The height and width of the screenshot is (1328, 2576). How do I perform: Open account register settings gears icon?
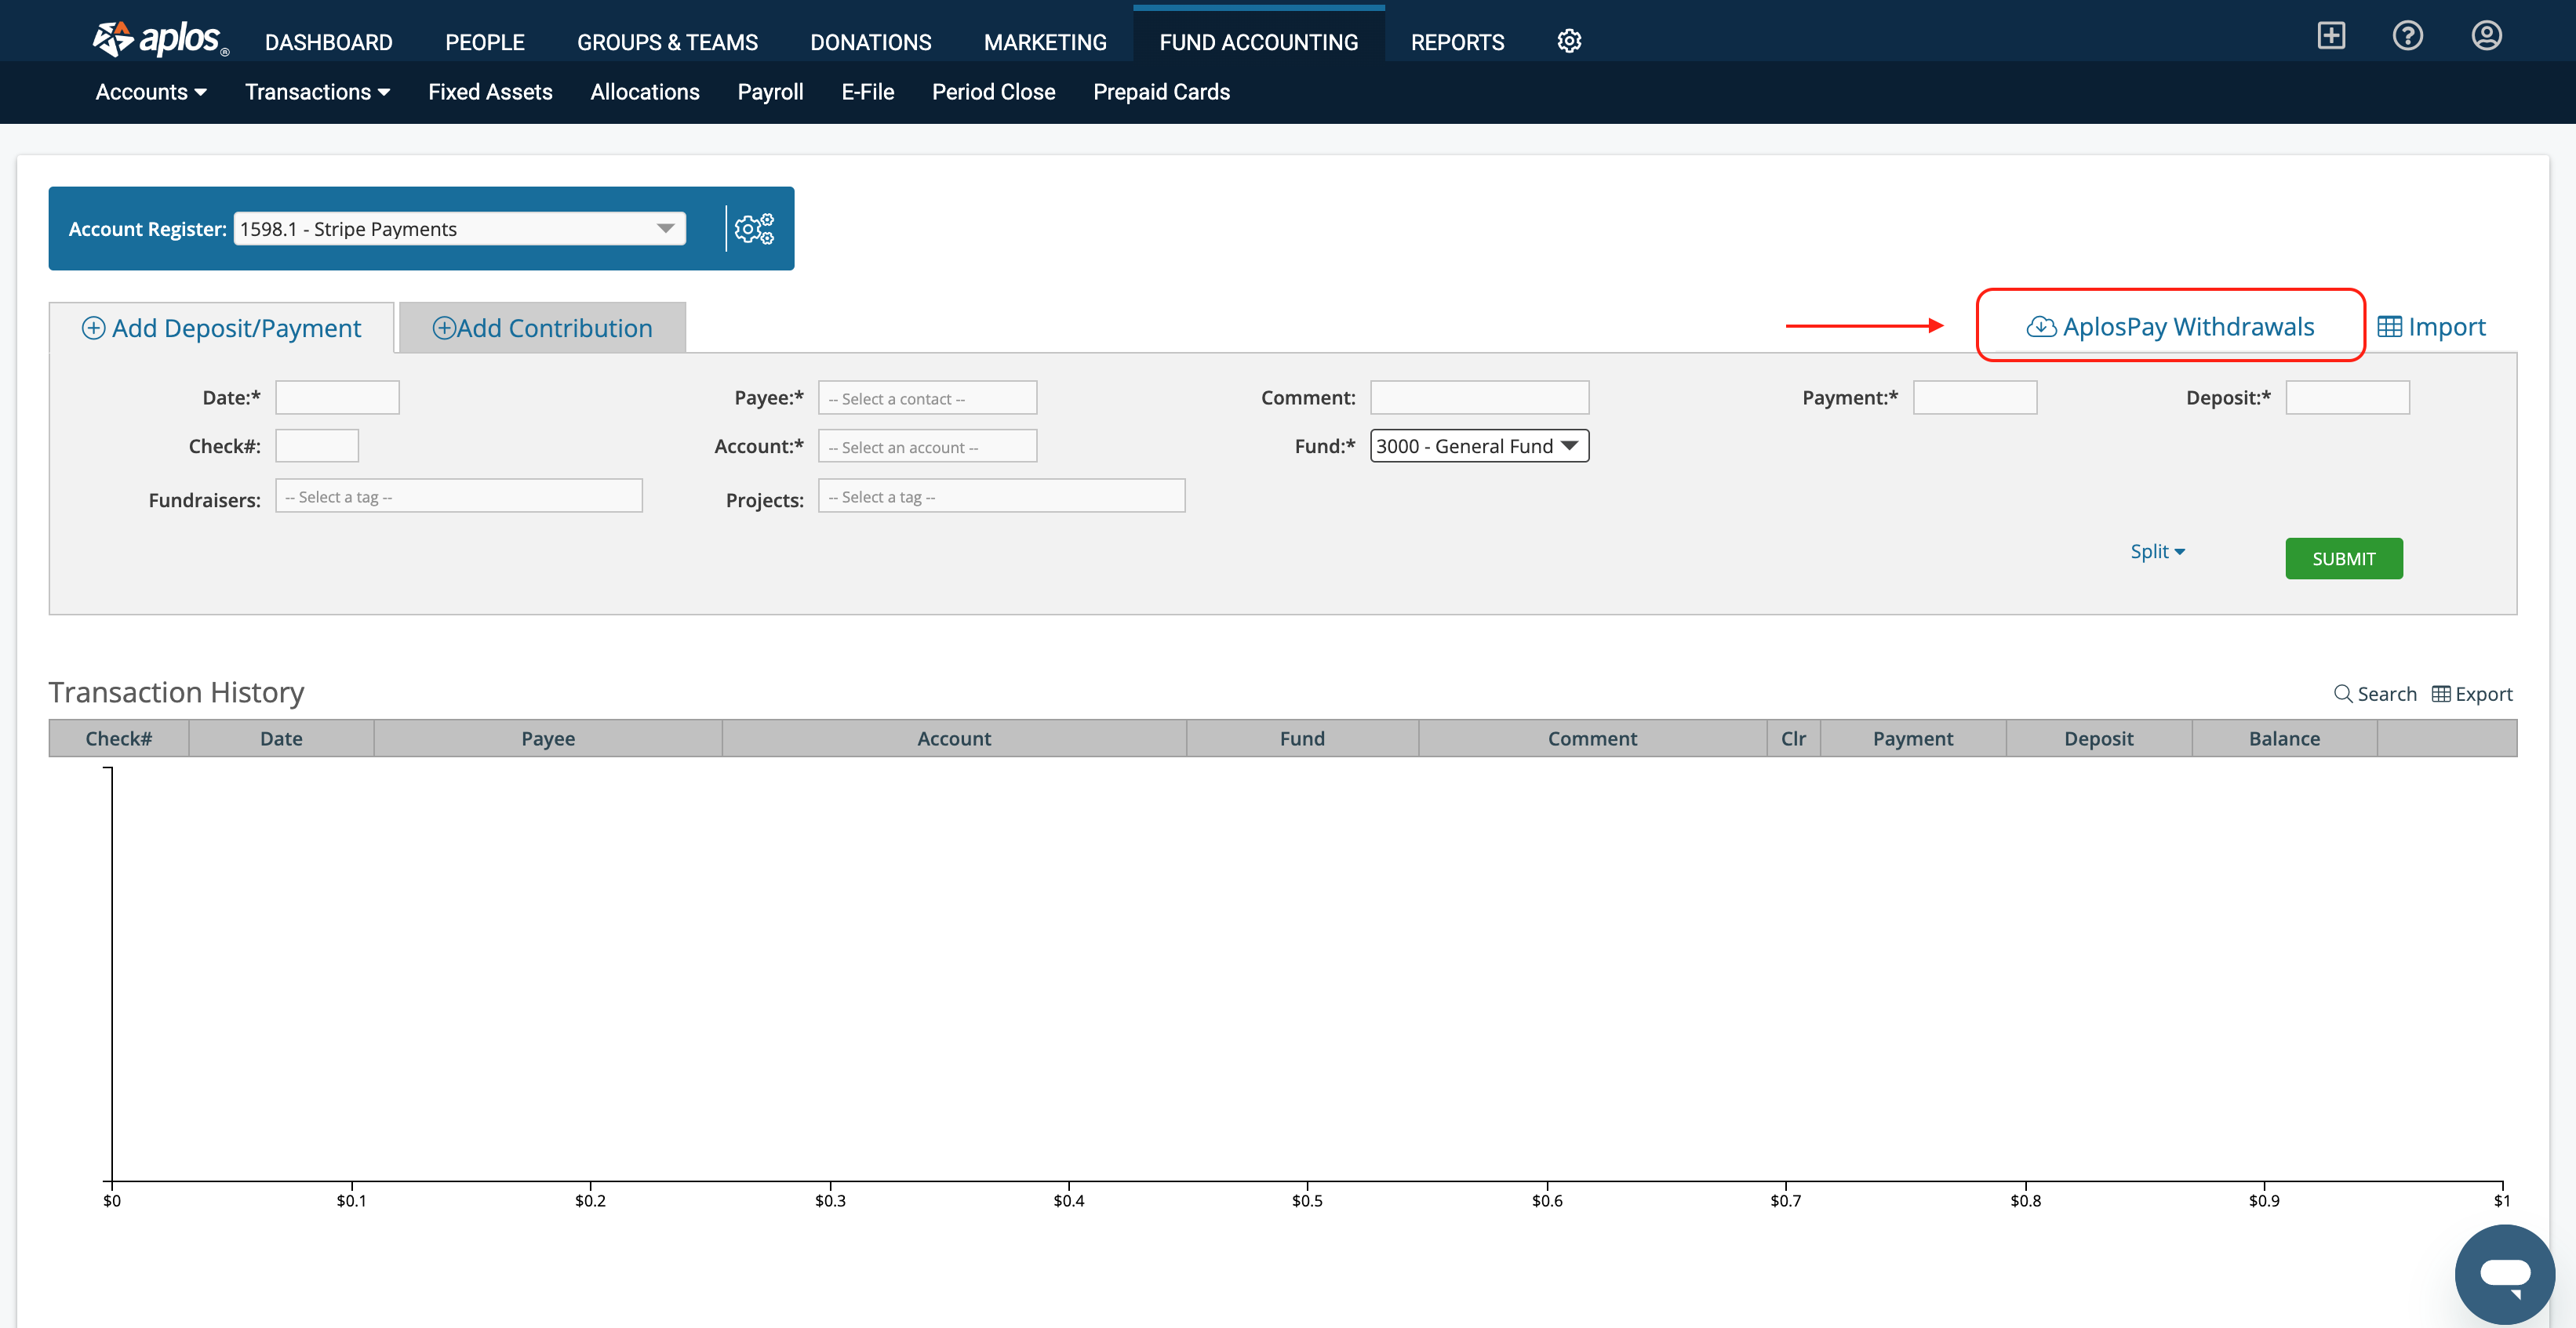click(754, 229)
